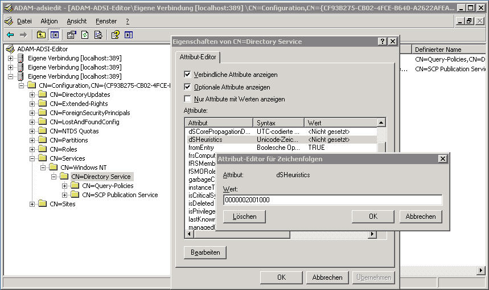Select the Attribut-Editor tab
The height and width of the screenshot is (290, 489).
coord(198,57)
